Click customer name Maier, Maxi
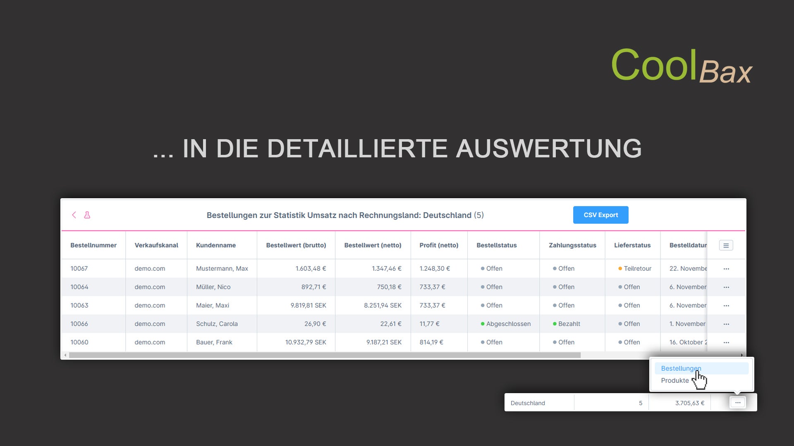The height and width of the screenshot is (446, 794). pos(213,306)
